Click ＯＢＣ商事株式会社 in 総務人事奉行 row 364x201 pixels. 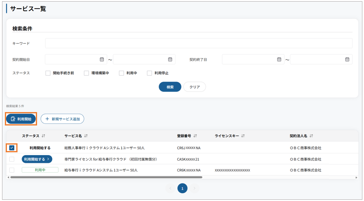pyautogui.click(x=305, y=148)
